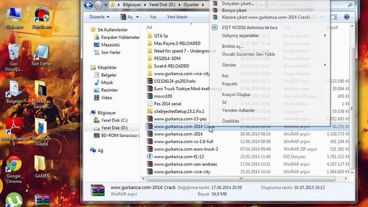Open the GAMES desktop folder
The image size is (368, 207).
42,167
